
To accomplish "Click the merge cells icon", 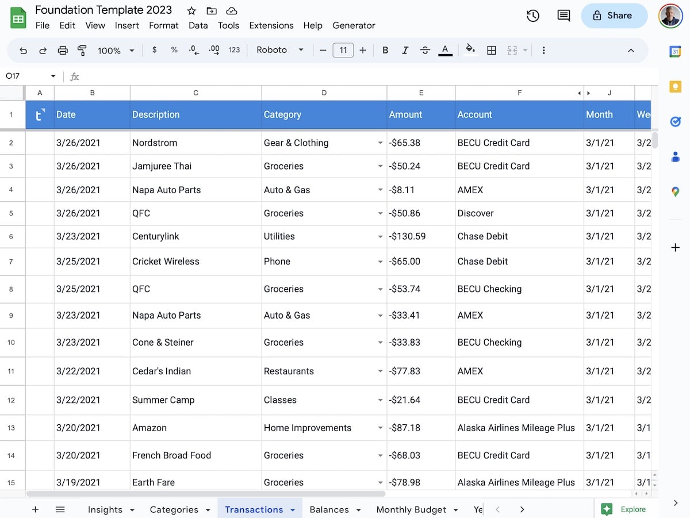I will (x=512, y=51).
